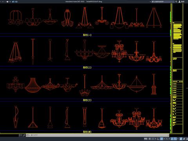Toggle object snap in the status bar
Image resolution: width=188 pixels, height=141 pixels.
click(175, 139)
